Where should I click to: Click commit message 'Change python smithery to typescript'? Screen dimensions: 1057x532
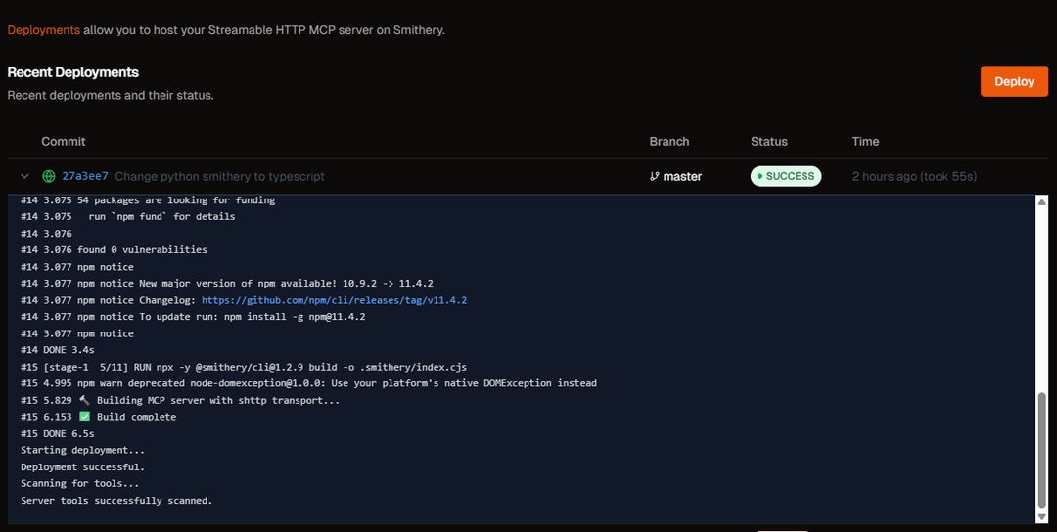[x=220, y=177]
